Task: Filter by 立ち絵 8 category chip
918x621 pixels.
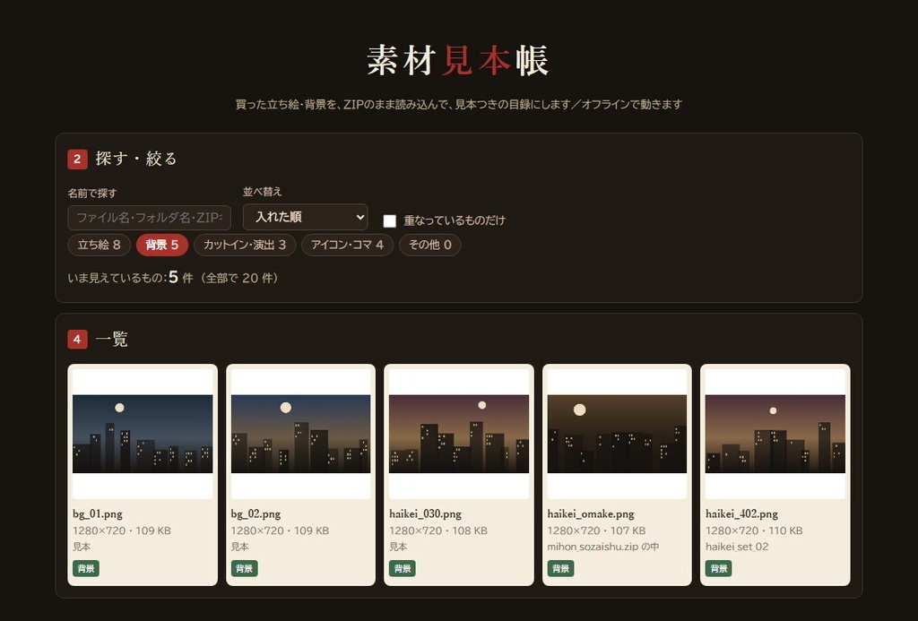Action: [x=99, y=245]
